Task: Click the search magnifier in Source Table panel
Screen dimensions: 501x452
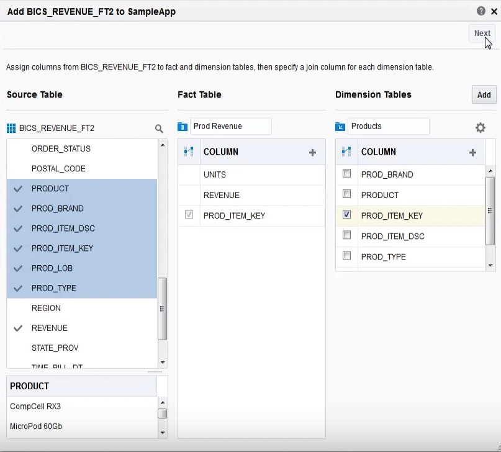Action: point(159,128)
